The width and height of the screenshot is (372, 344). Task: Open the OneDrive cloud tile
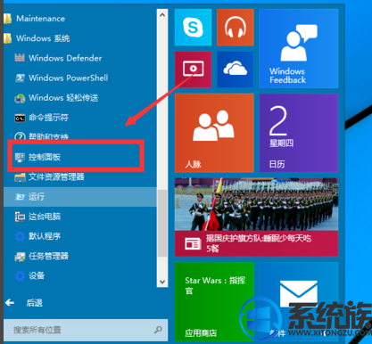236,70
